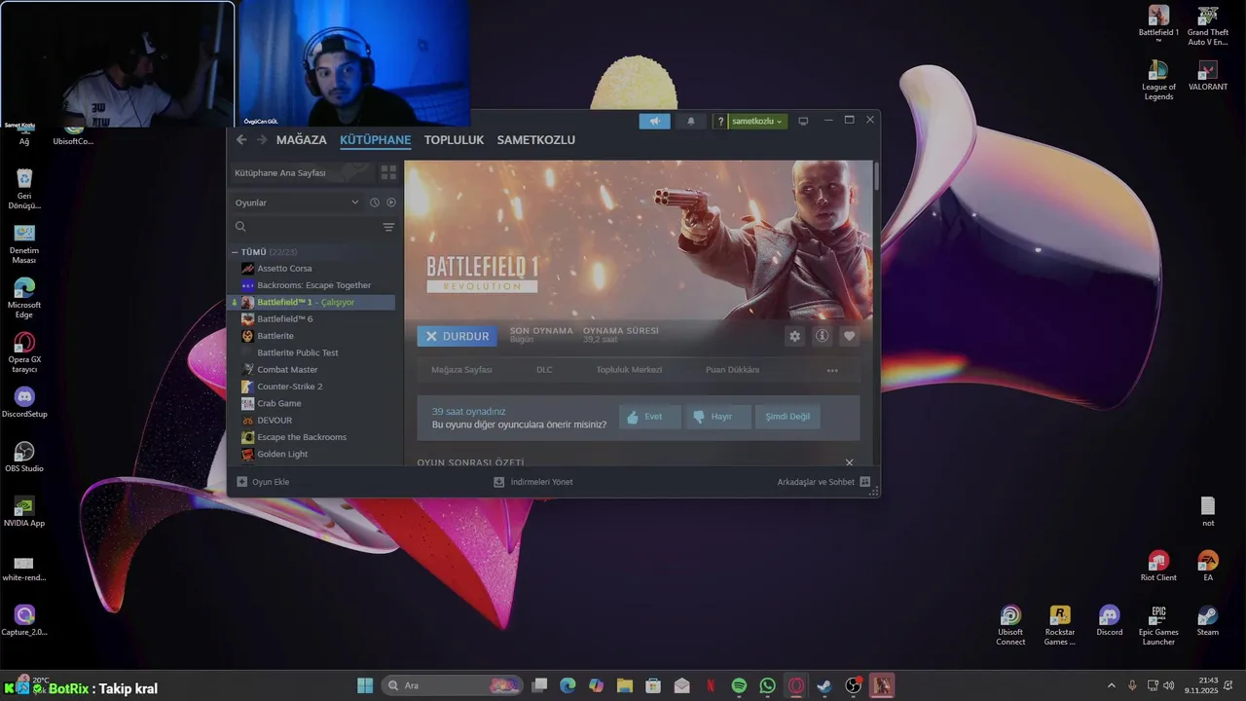Open Netflix from the taskbar
This screenshot has height=701, width=1246.
[711, 685]
